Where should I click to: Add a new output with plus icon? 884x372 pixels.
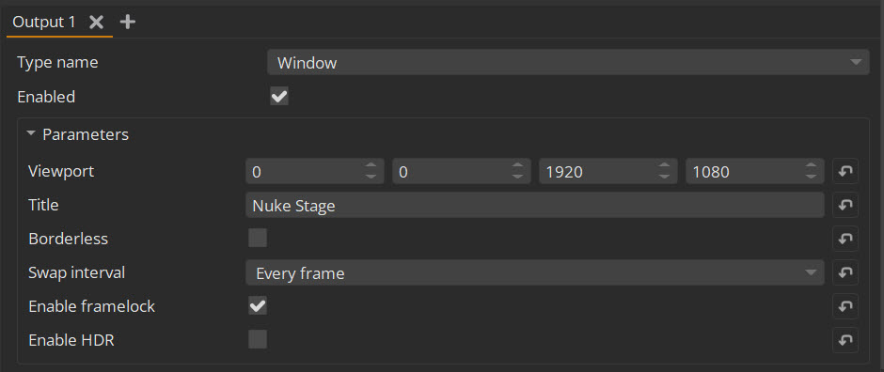coord(128,22)
